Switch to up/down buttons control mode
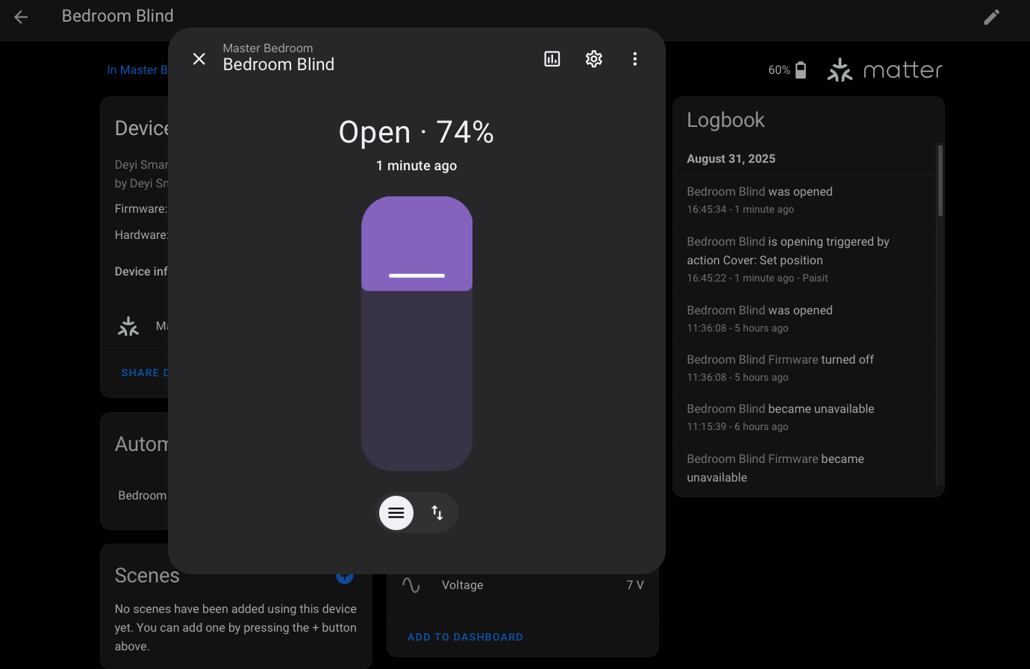The image size is (1030, 669). point(437,513)
